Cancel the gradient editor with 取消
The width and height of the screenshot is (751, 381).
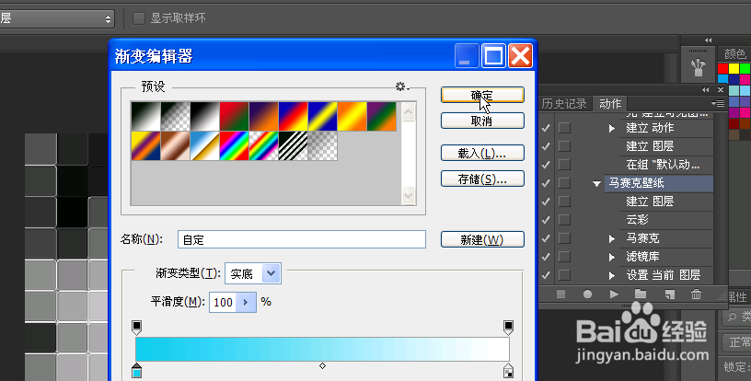(482, 121)
